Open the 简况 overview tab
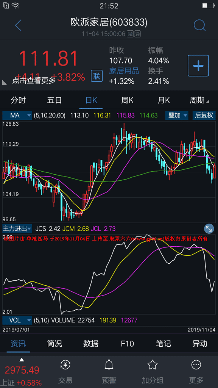The width and height of the screenshot is (218, 388). click(54, 344)
